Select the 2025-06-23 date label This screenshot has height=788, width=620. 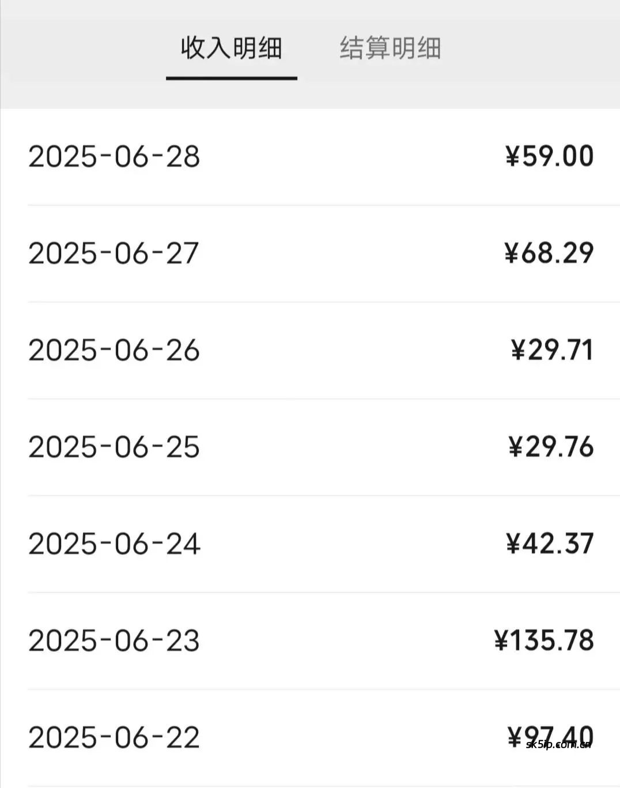tap(114, 641)
